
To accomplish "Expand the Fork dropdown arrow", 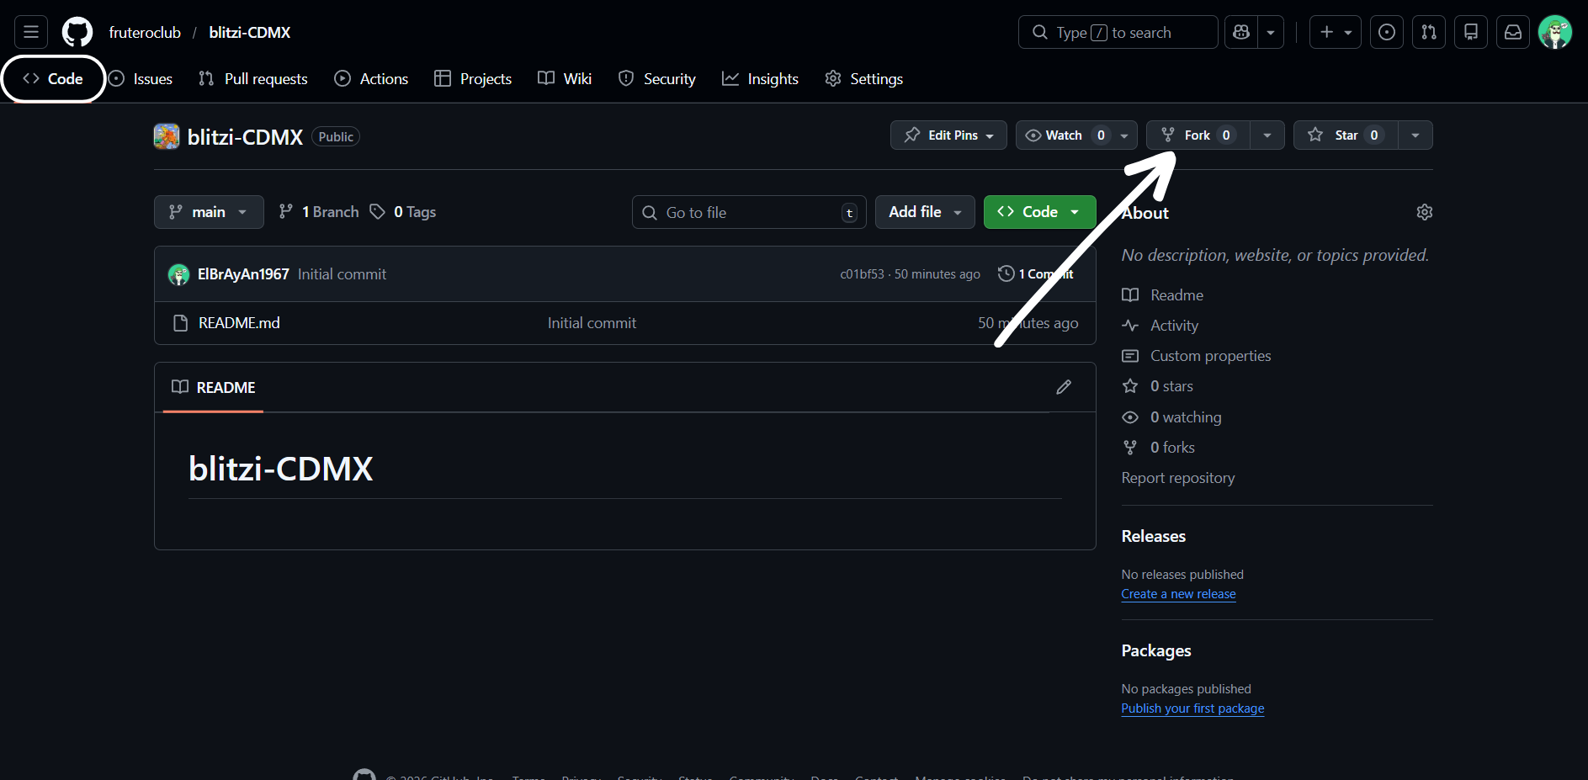I will pos(1267,135).
